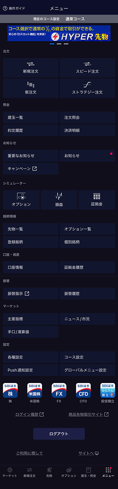
Task: Tap the HYPER先物 promotional banner
Action: 59,33
